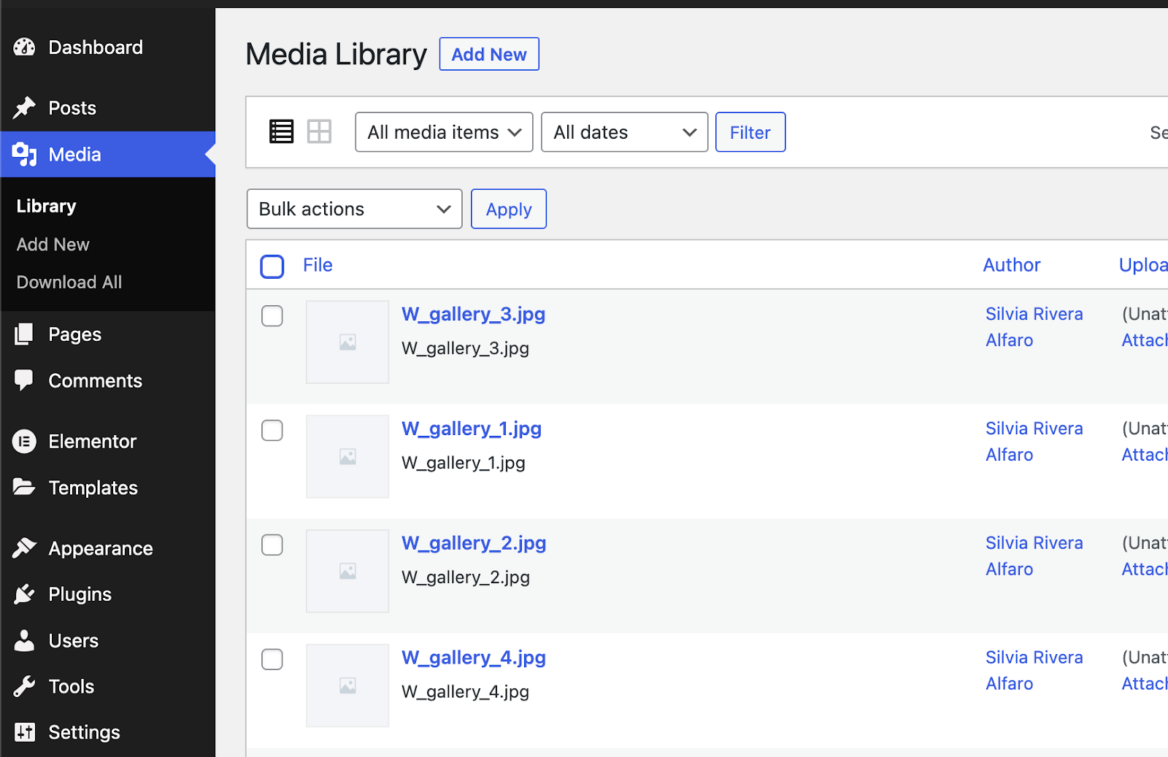Open the W_gallery_1.jpg thumbnail

(x=347, y=457)
